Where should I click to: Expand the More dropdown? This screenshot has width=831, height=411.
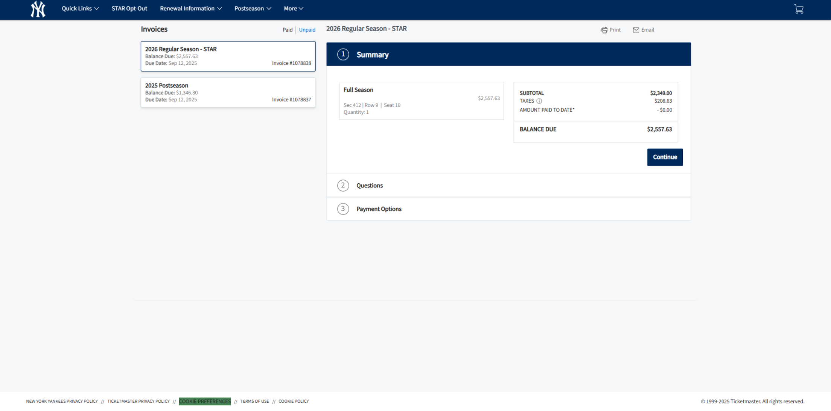point(293,8)
